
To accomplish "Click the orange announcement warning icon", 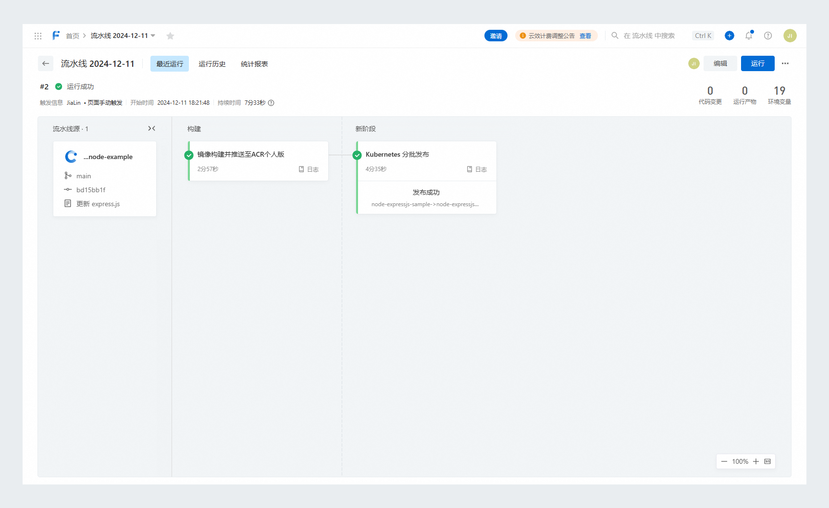I will click(523, 36).
